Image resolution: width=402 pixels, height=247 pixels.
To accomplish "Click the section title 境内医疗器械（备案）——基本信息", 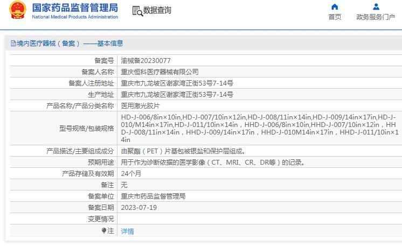I will pos(70,43).
